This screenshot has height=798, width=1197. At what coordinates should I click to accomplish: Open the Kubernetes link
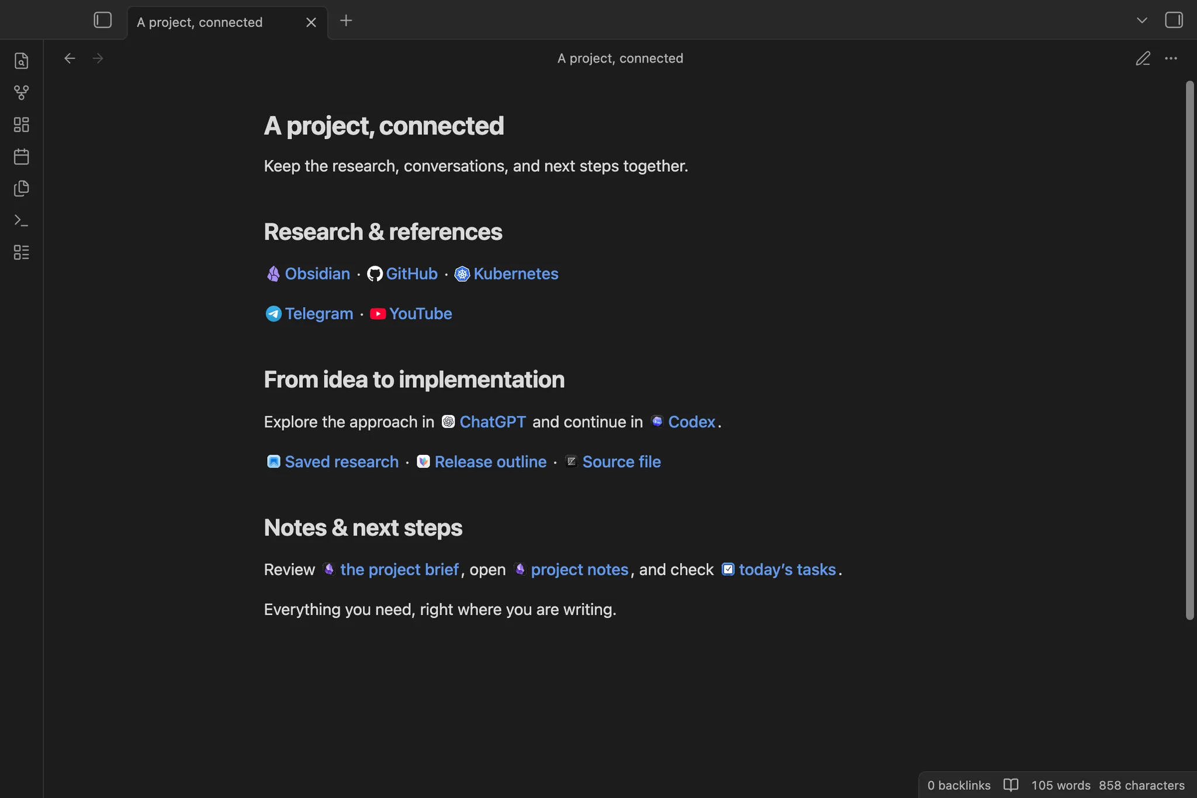pos(516,274)
